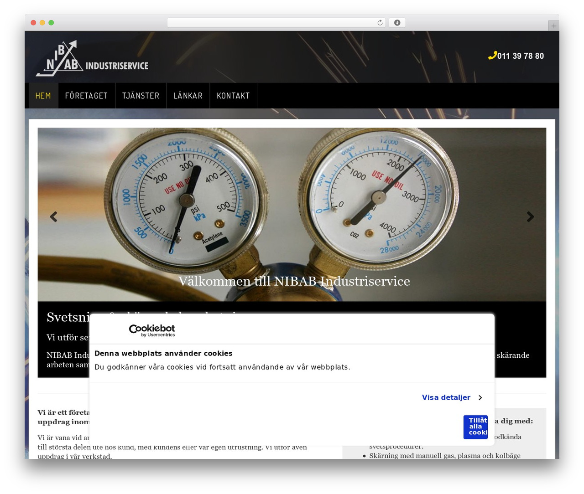Click the heading 'Denna webbplats använder cookies'
This screenshot has height=494, width=584.
[x=163, y=353]
